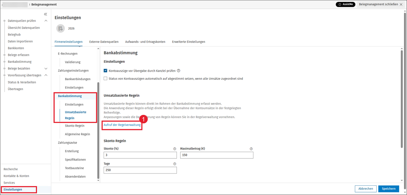Click help icon beside Skonto (%) label
This screenshot has height=195, width=407.
point(175,148)
